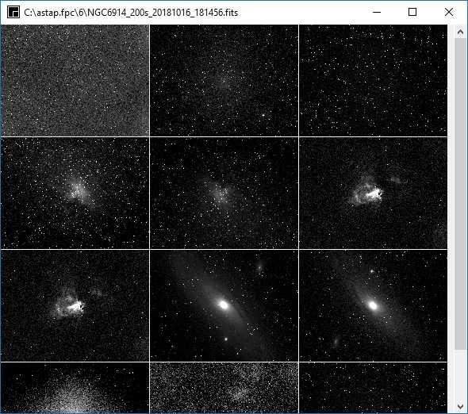Select second-row right bright nebula thumbnail

[x=373, y=193]
